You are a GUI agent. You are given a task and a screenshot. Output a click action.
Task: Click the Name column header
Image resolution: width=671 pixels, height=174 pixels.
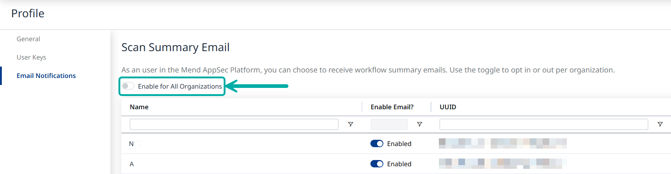click(x=139, y=107)
